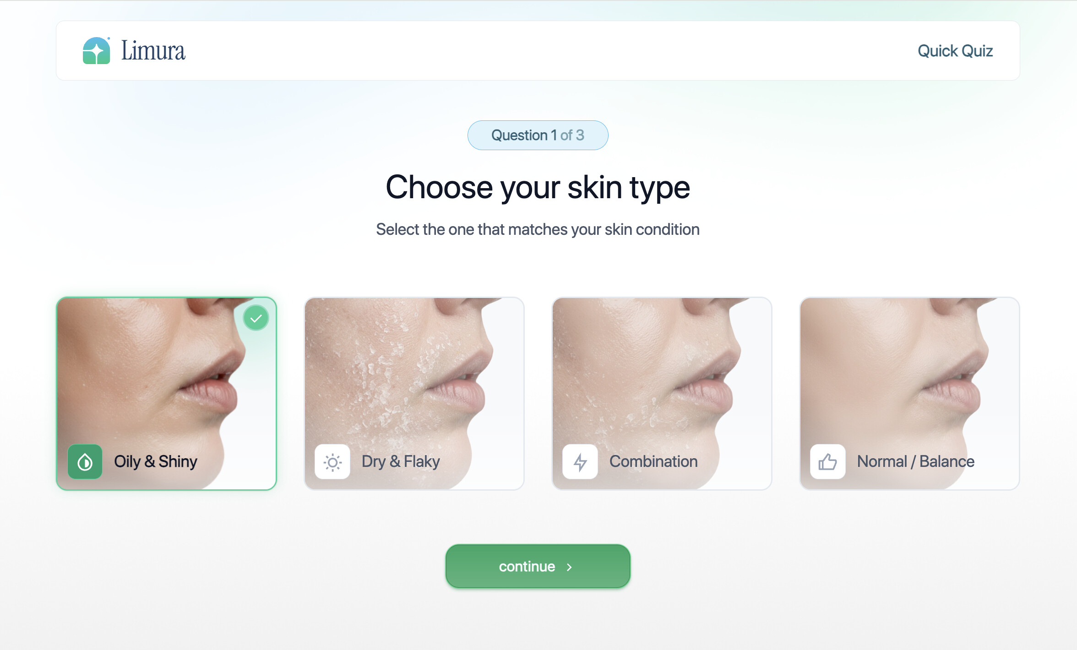The image size is (1077, 650).
Task: Click the droplet icon on Oily & Shiny
Action: pos(85,461)
